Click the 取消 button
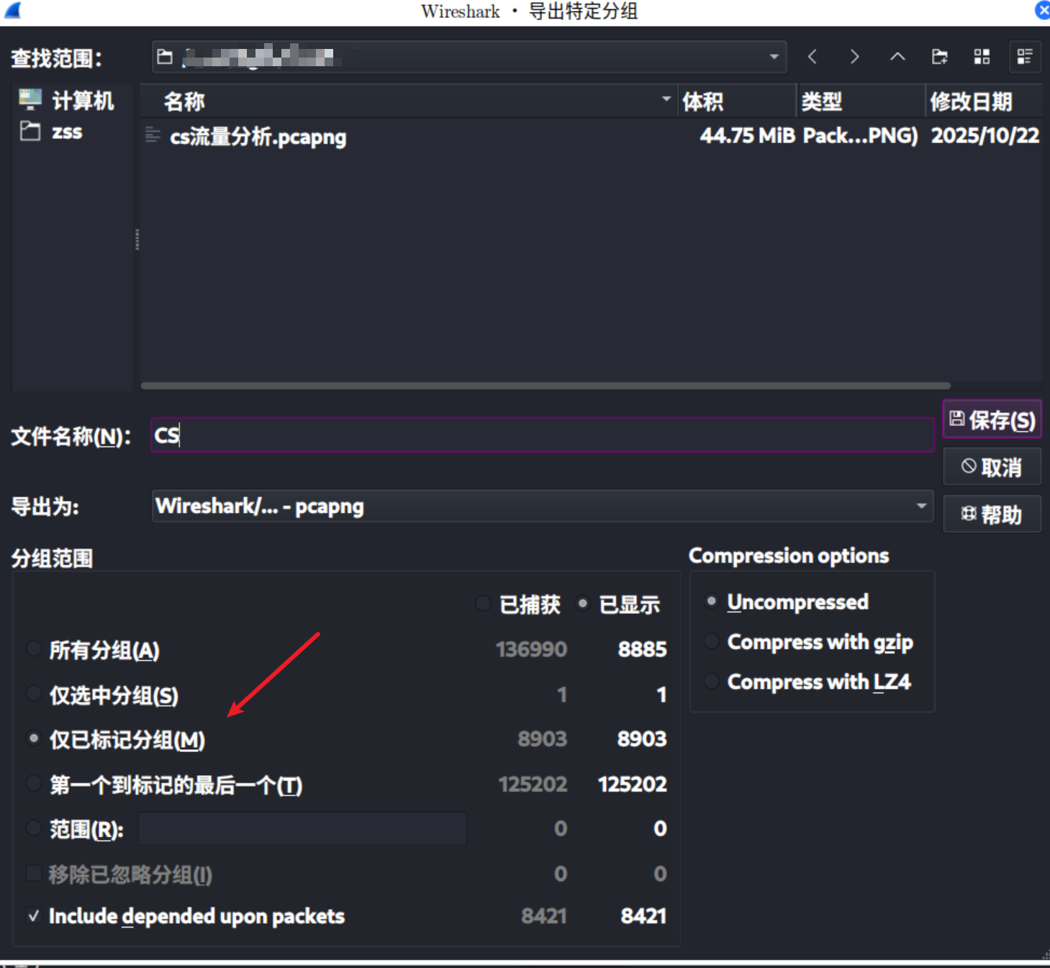The image size is (1050, 968). pyautogui.click(x=992, y=467)
